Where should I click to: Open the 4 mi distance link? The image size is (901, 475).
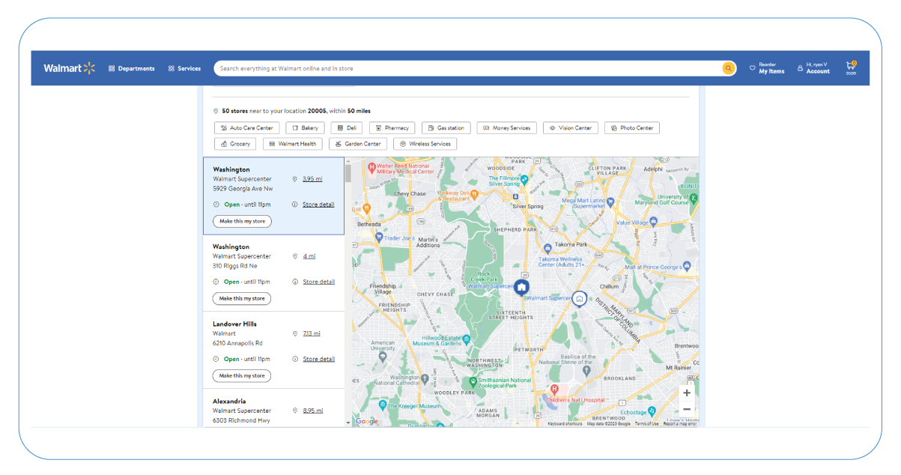309,256
